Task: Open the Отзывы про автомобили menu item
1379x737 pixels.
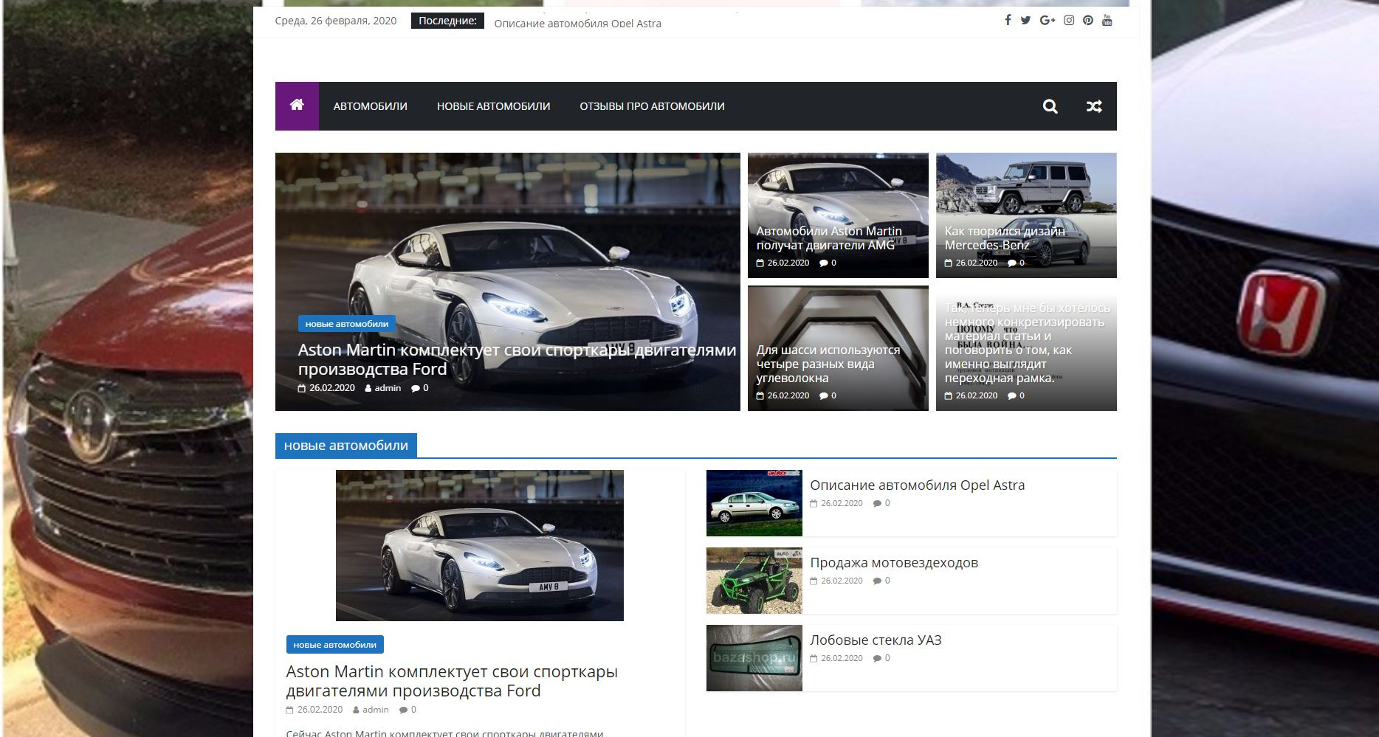Action: [x=652, y=106]
